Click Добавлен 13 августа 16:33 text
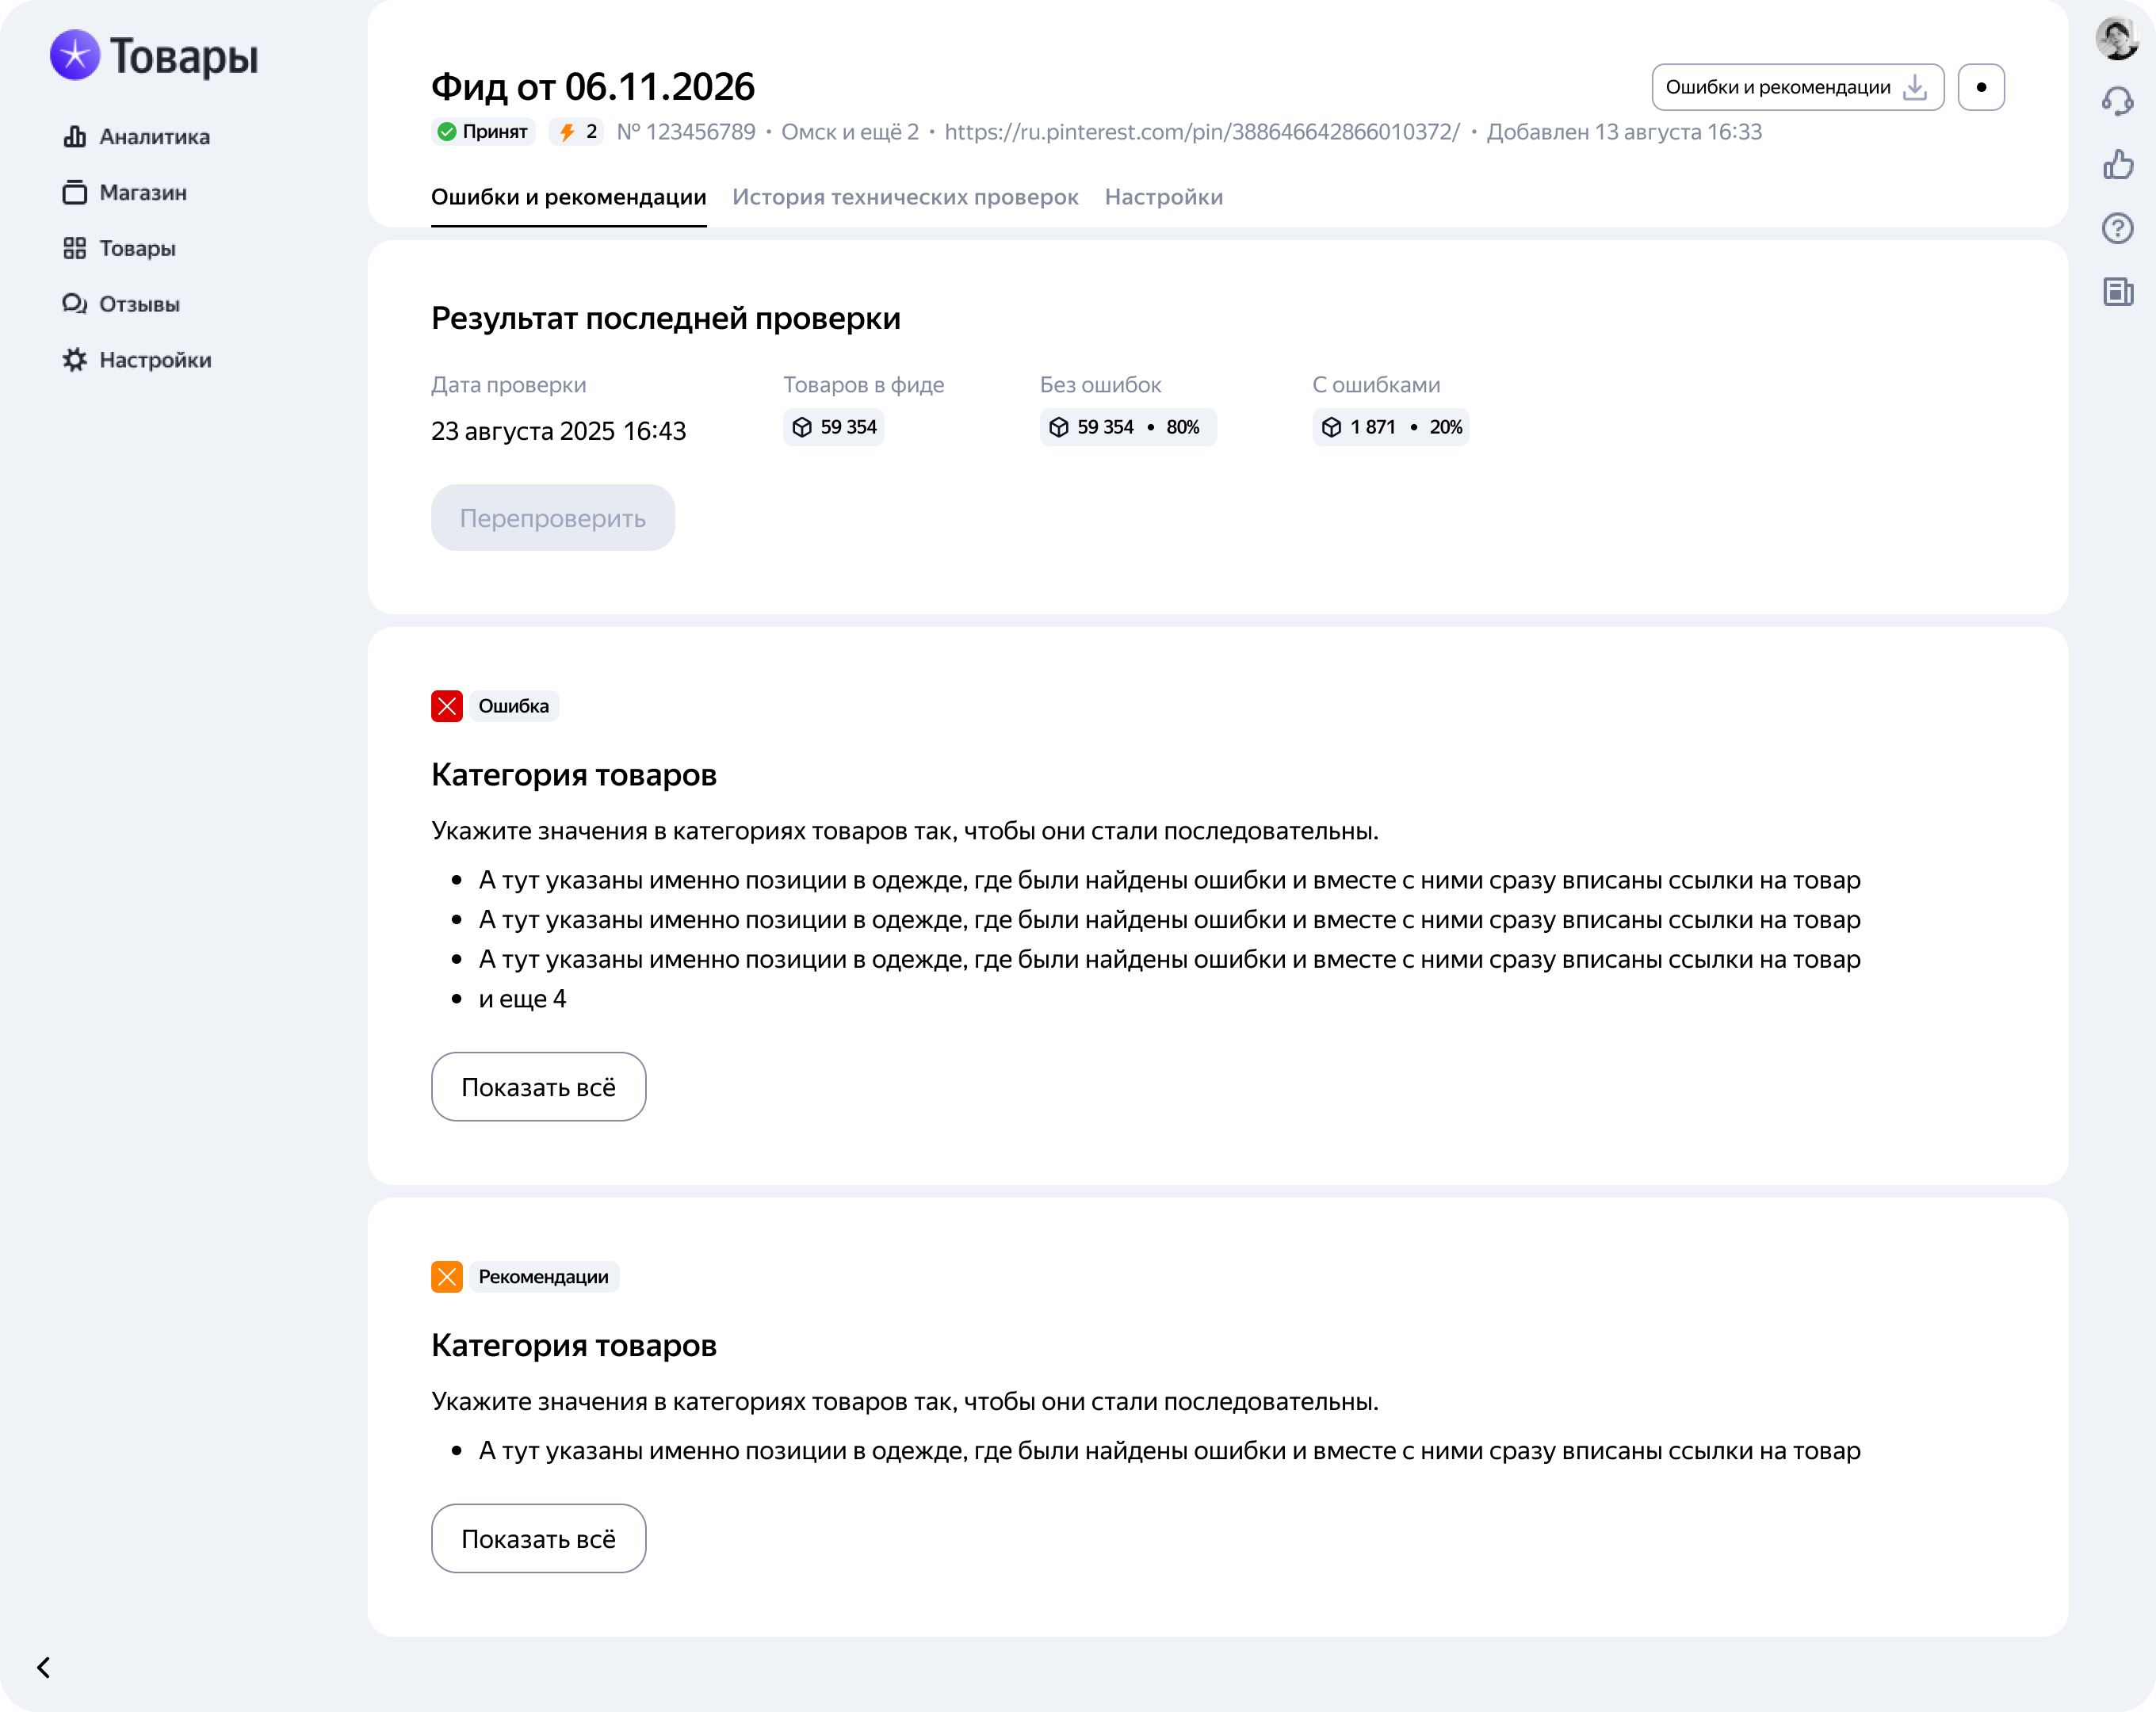The height and width of the screenshot is (1712, 2156). (x=1624, y=132)
